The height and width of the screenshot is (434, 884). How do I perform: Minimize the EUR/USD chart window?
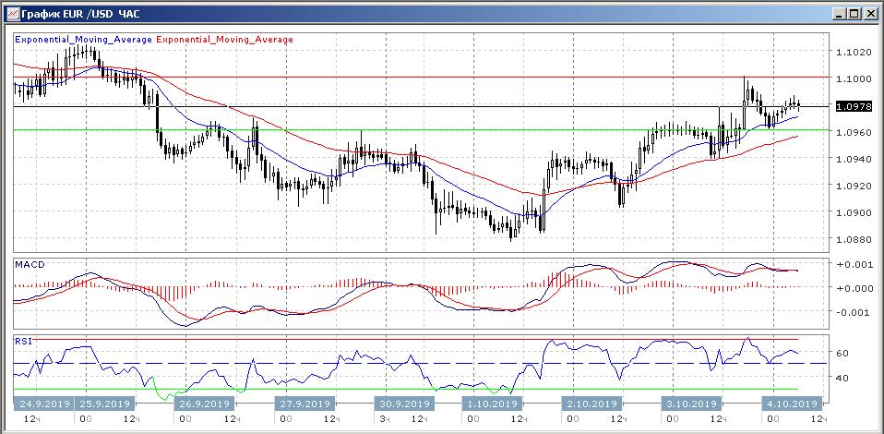(x=839, y=13)
